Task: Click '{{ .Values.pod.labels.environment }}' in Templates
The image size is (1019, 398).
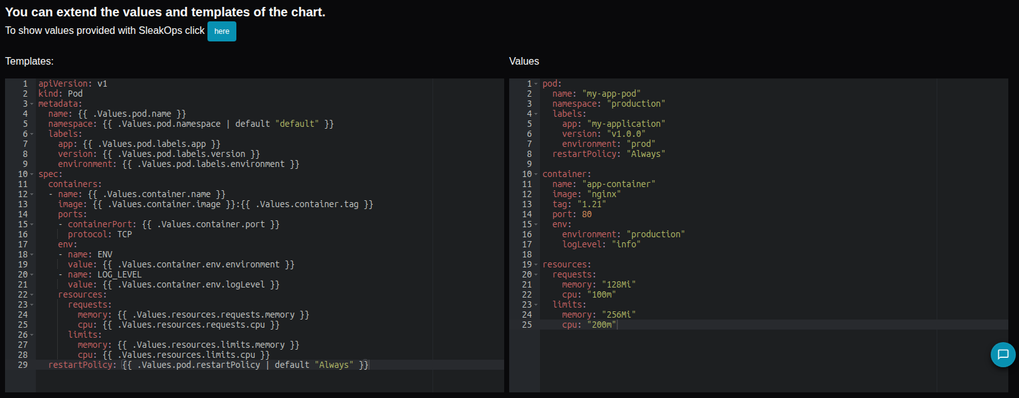Action: pos(211,164)
